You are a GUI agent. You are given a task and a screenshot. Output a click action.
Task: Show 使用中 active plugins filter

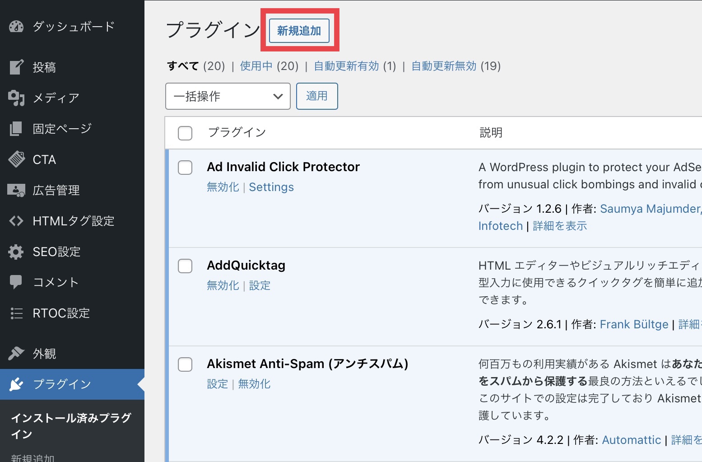pyautogui.click(x=256, y=66)
